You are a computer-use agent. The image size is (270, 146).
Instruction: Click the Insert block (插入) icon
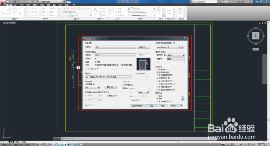[x=112, y=11]
